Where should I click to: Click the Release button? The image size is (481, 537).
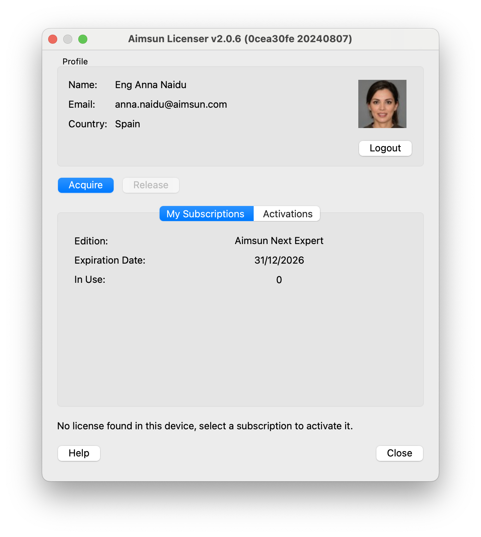tap(151, 185)
